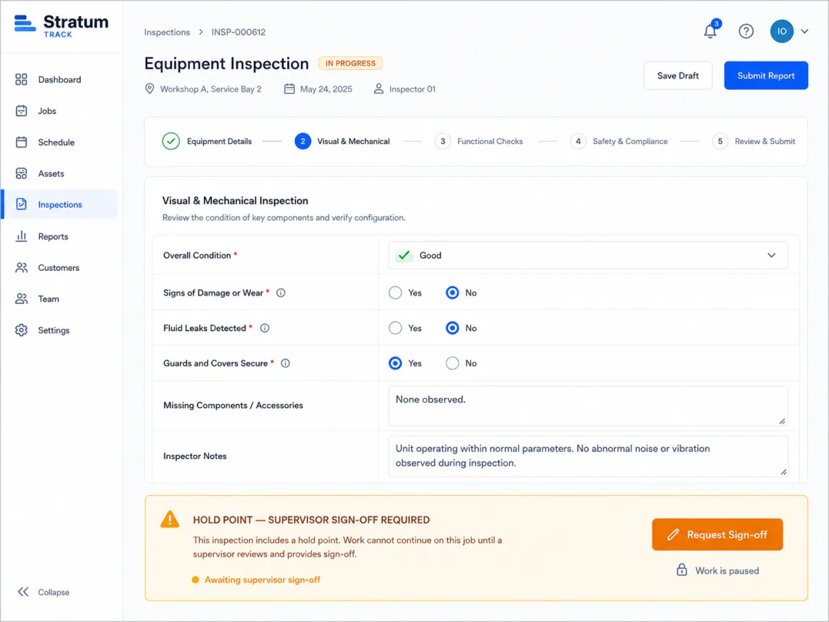The height and width of the screenshot is (622, 829).
Task: Click the person icon beside Inspector 01
Action: (x=379, y=89)
